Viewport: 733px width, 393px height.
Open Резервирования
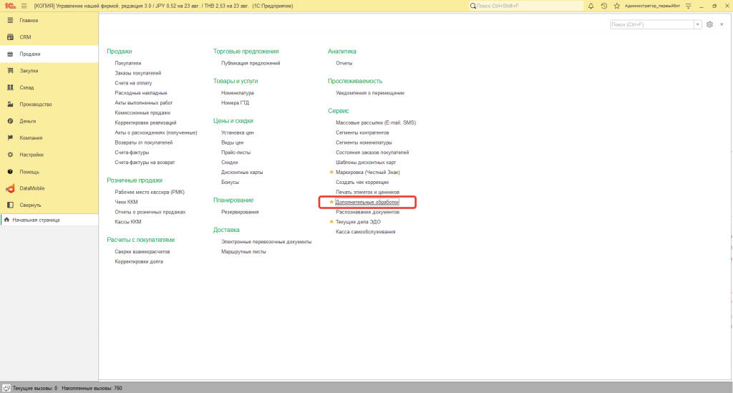240,212
